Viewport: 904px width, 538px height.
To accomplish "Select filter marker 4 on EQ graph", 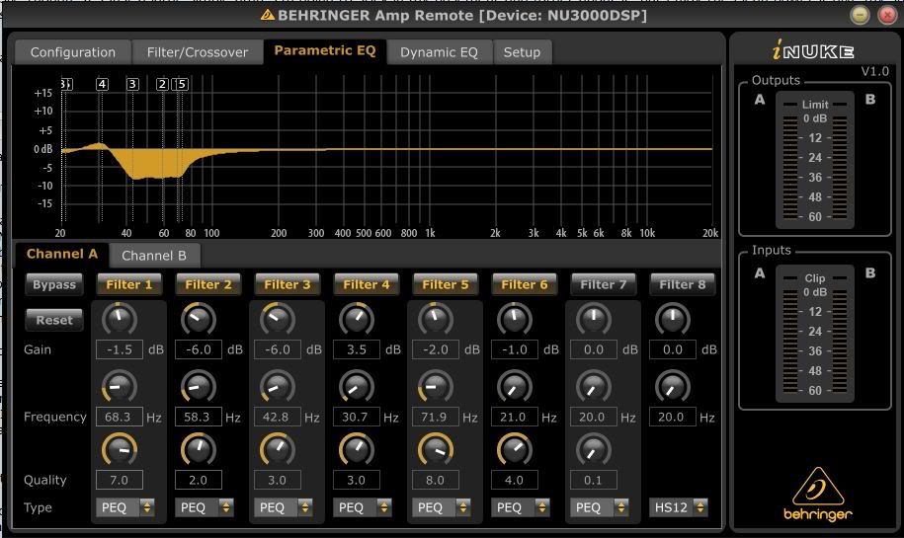I will tap(102, 84).
